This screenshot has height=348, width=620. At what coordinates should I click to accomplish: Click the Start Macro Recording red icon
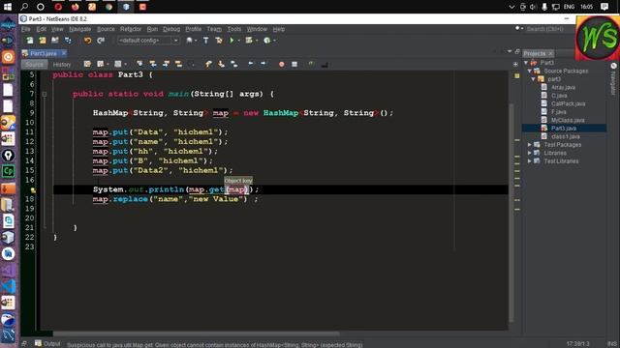(x=282, y=64)
